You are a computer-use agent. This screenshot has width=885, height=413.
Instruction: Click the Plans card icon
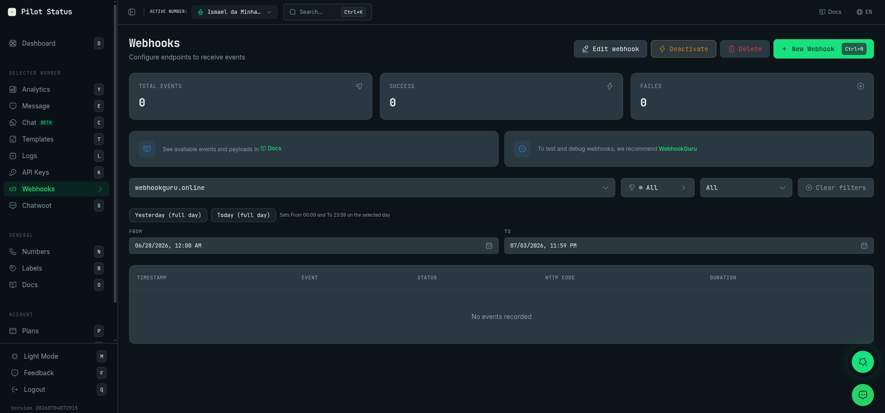coord(13,331)
